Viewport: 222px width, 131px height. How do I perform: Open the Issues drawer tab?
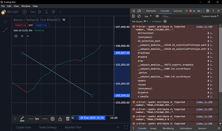point(153,128)
